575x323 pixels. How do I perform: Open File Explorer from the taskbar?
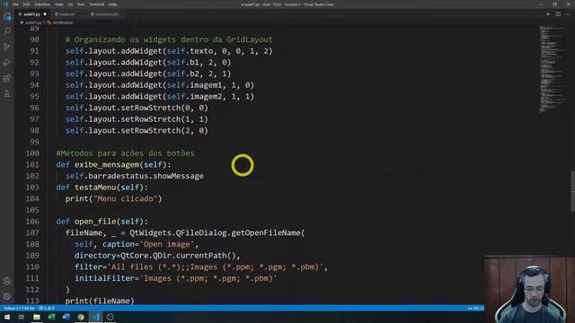pos(37,317)
